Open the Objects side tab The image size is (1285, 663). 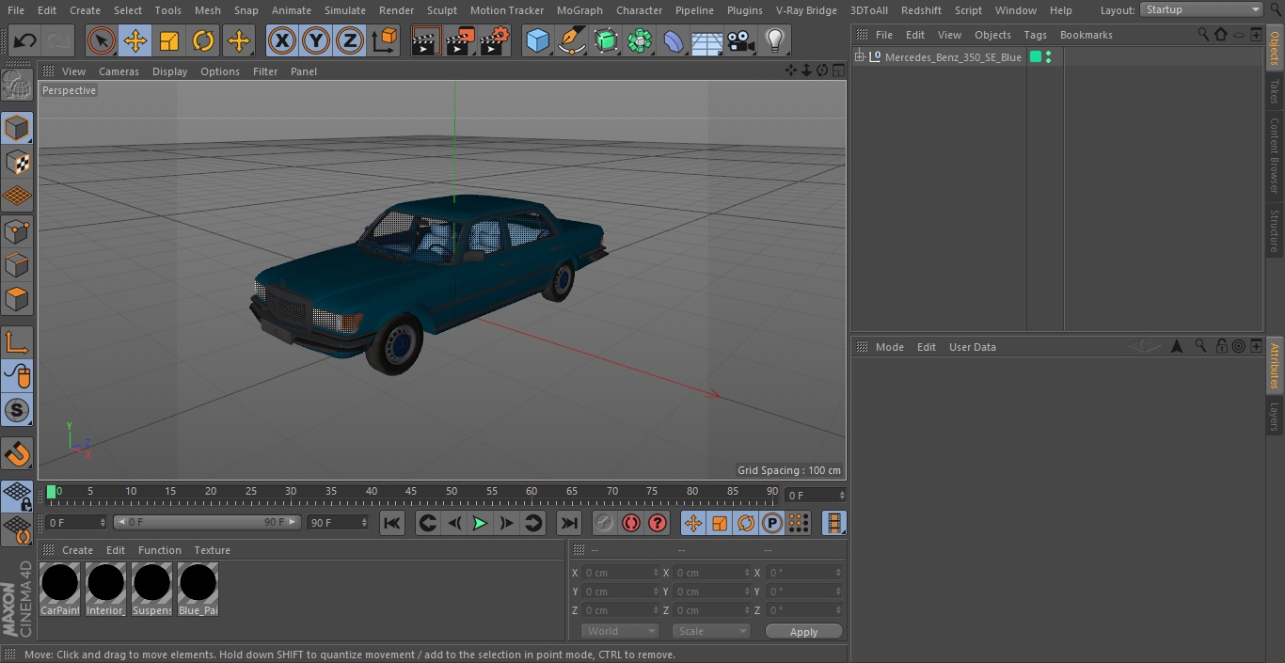tap(1275, 48)
